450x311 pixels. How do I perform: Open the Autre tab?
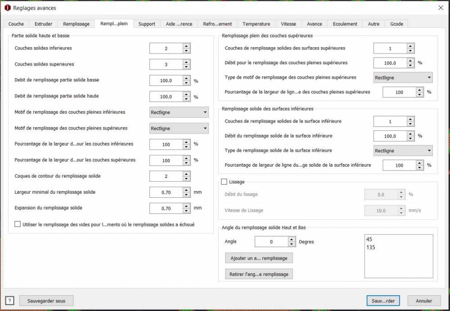tap(373, 24)
